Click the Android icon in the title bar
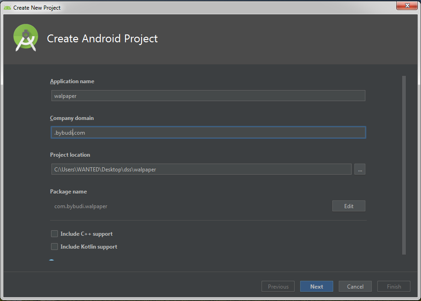The height and width of the screenshot is (301, 421). pyautogui.click(x=7, y=7)
